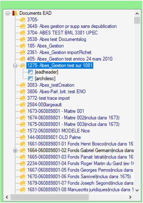Select 3648- Abes gestion pr supp sans depublication

coord(72,26)
